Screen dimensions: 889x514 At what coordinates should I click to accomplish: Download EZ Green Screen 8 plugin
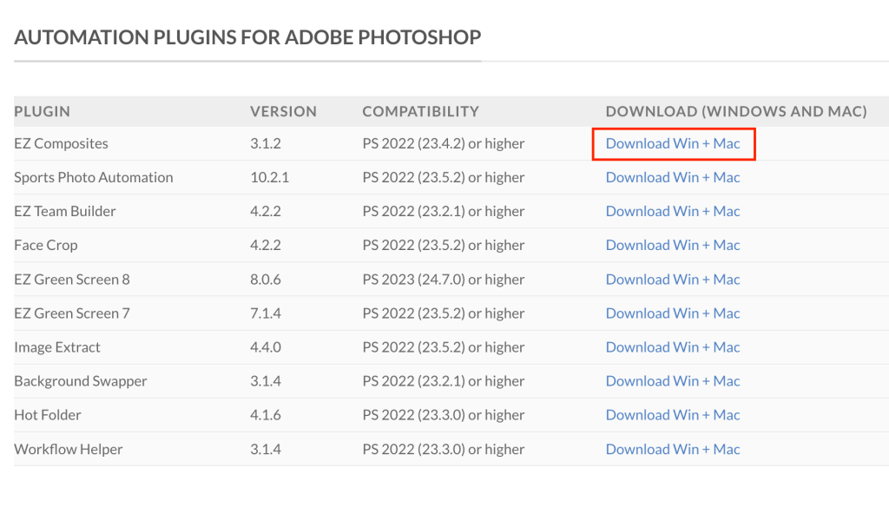click(x=673, y=279)
